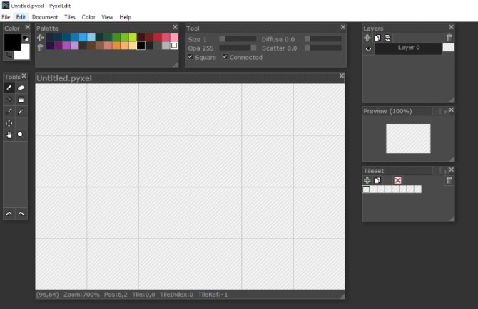Toggle the Square brush checkbox
Screen dimensions: 478x309
click(190, 57)
